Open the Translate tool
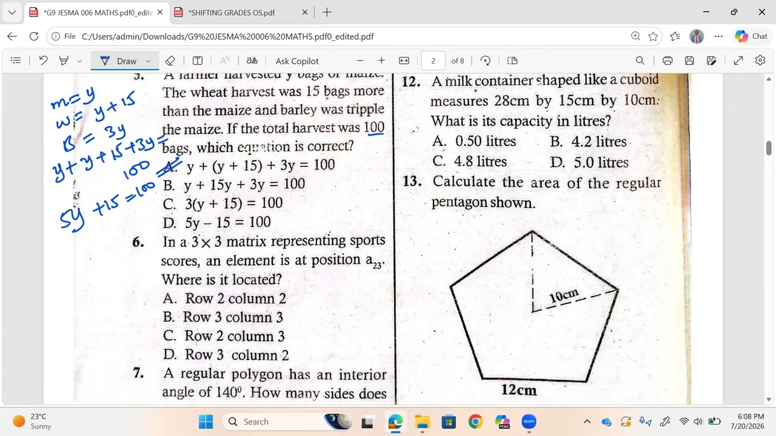Image resolution: width=776 pixels, height=436 pixels. click(x=252, y=61)
